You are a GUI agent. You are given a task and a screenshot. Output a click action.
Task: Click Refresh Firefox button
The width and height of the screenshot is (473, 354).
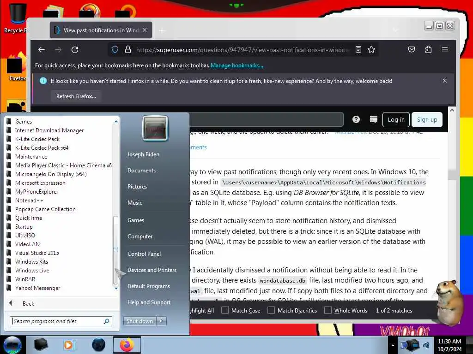pos(76,96)
